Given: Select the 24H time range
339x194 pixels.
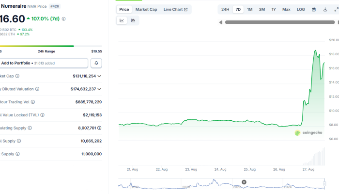Looking at the screenshot, I should tap(225, 9).
